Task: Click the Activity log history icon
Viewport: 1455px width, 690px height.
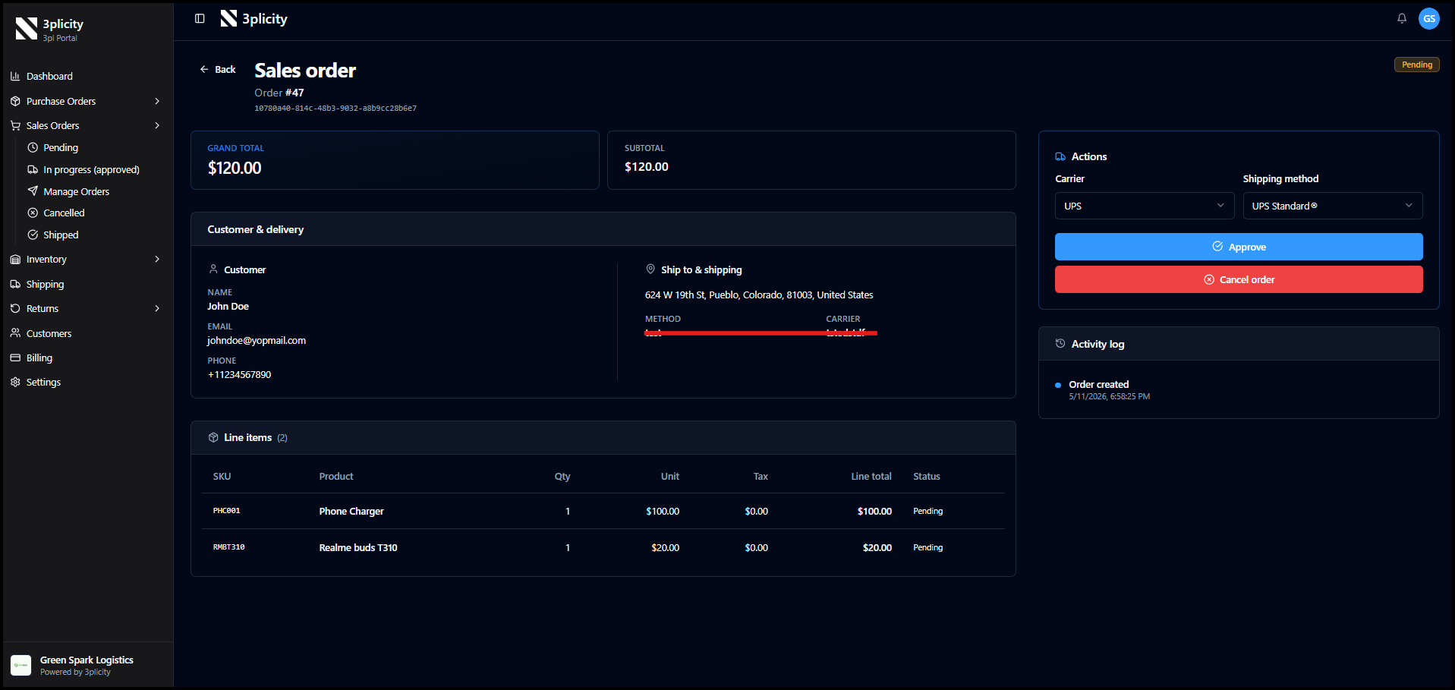Action: tap(1060, 344)
